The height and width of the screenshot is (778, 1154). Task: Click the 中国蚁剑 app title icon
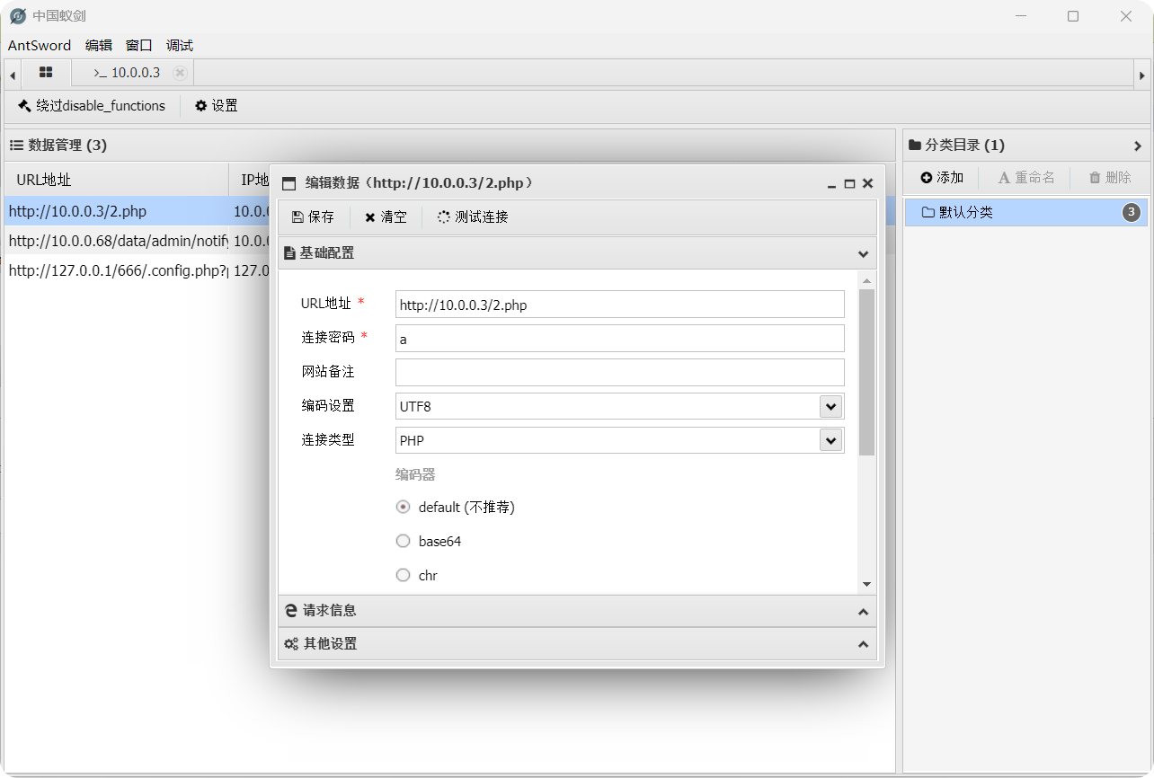coord(18,16)
